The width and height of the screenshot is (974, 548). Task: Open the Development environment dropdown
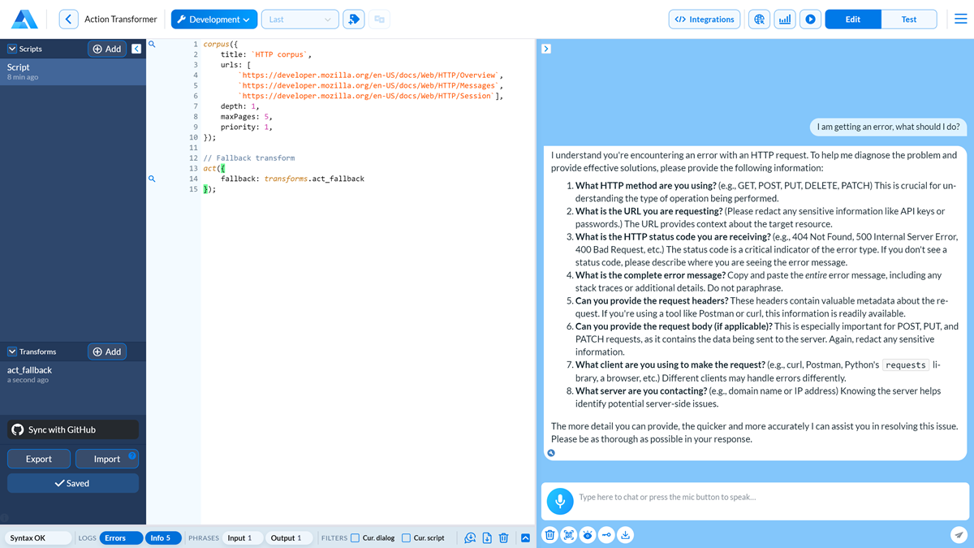[x=214, y=19]
